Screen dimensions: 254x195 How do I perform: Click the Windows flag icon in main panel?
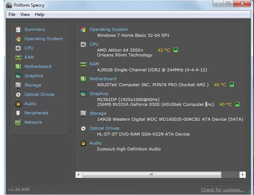click(83, 30)
